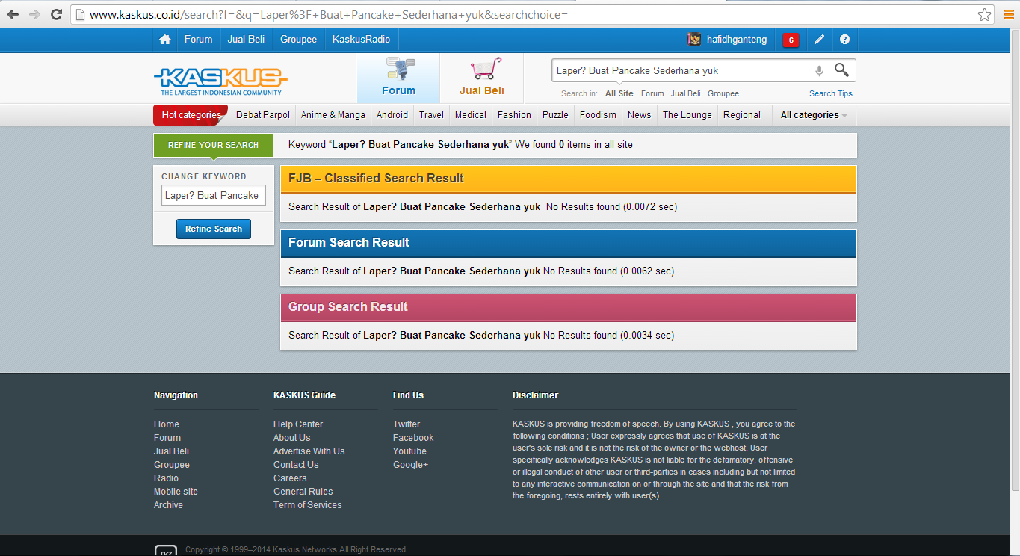Open Fashion category

coord(514,115)
